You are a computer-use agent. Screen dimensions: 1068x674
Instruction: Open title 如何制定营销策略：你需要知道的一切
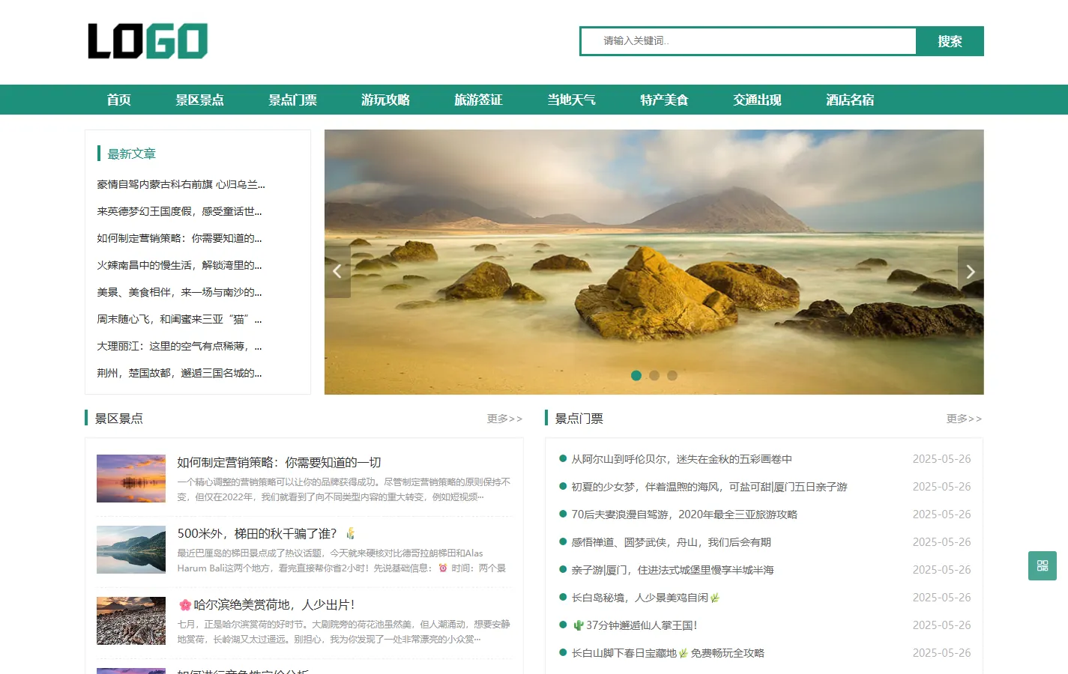point(279,463)
